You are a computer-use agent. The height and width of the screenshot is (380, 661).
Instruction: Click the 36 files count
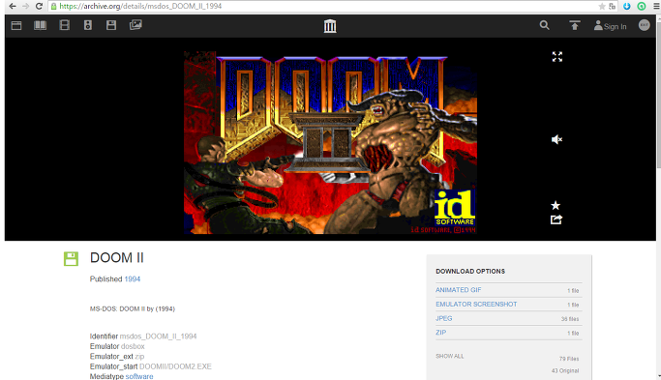coord(570,319)
